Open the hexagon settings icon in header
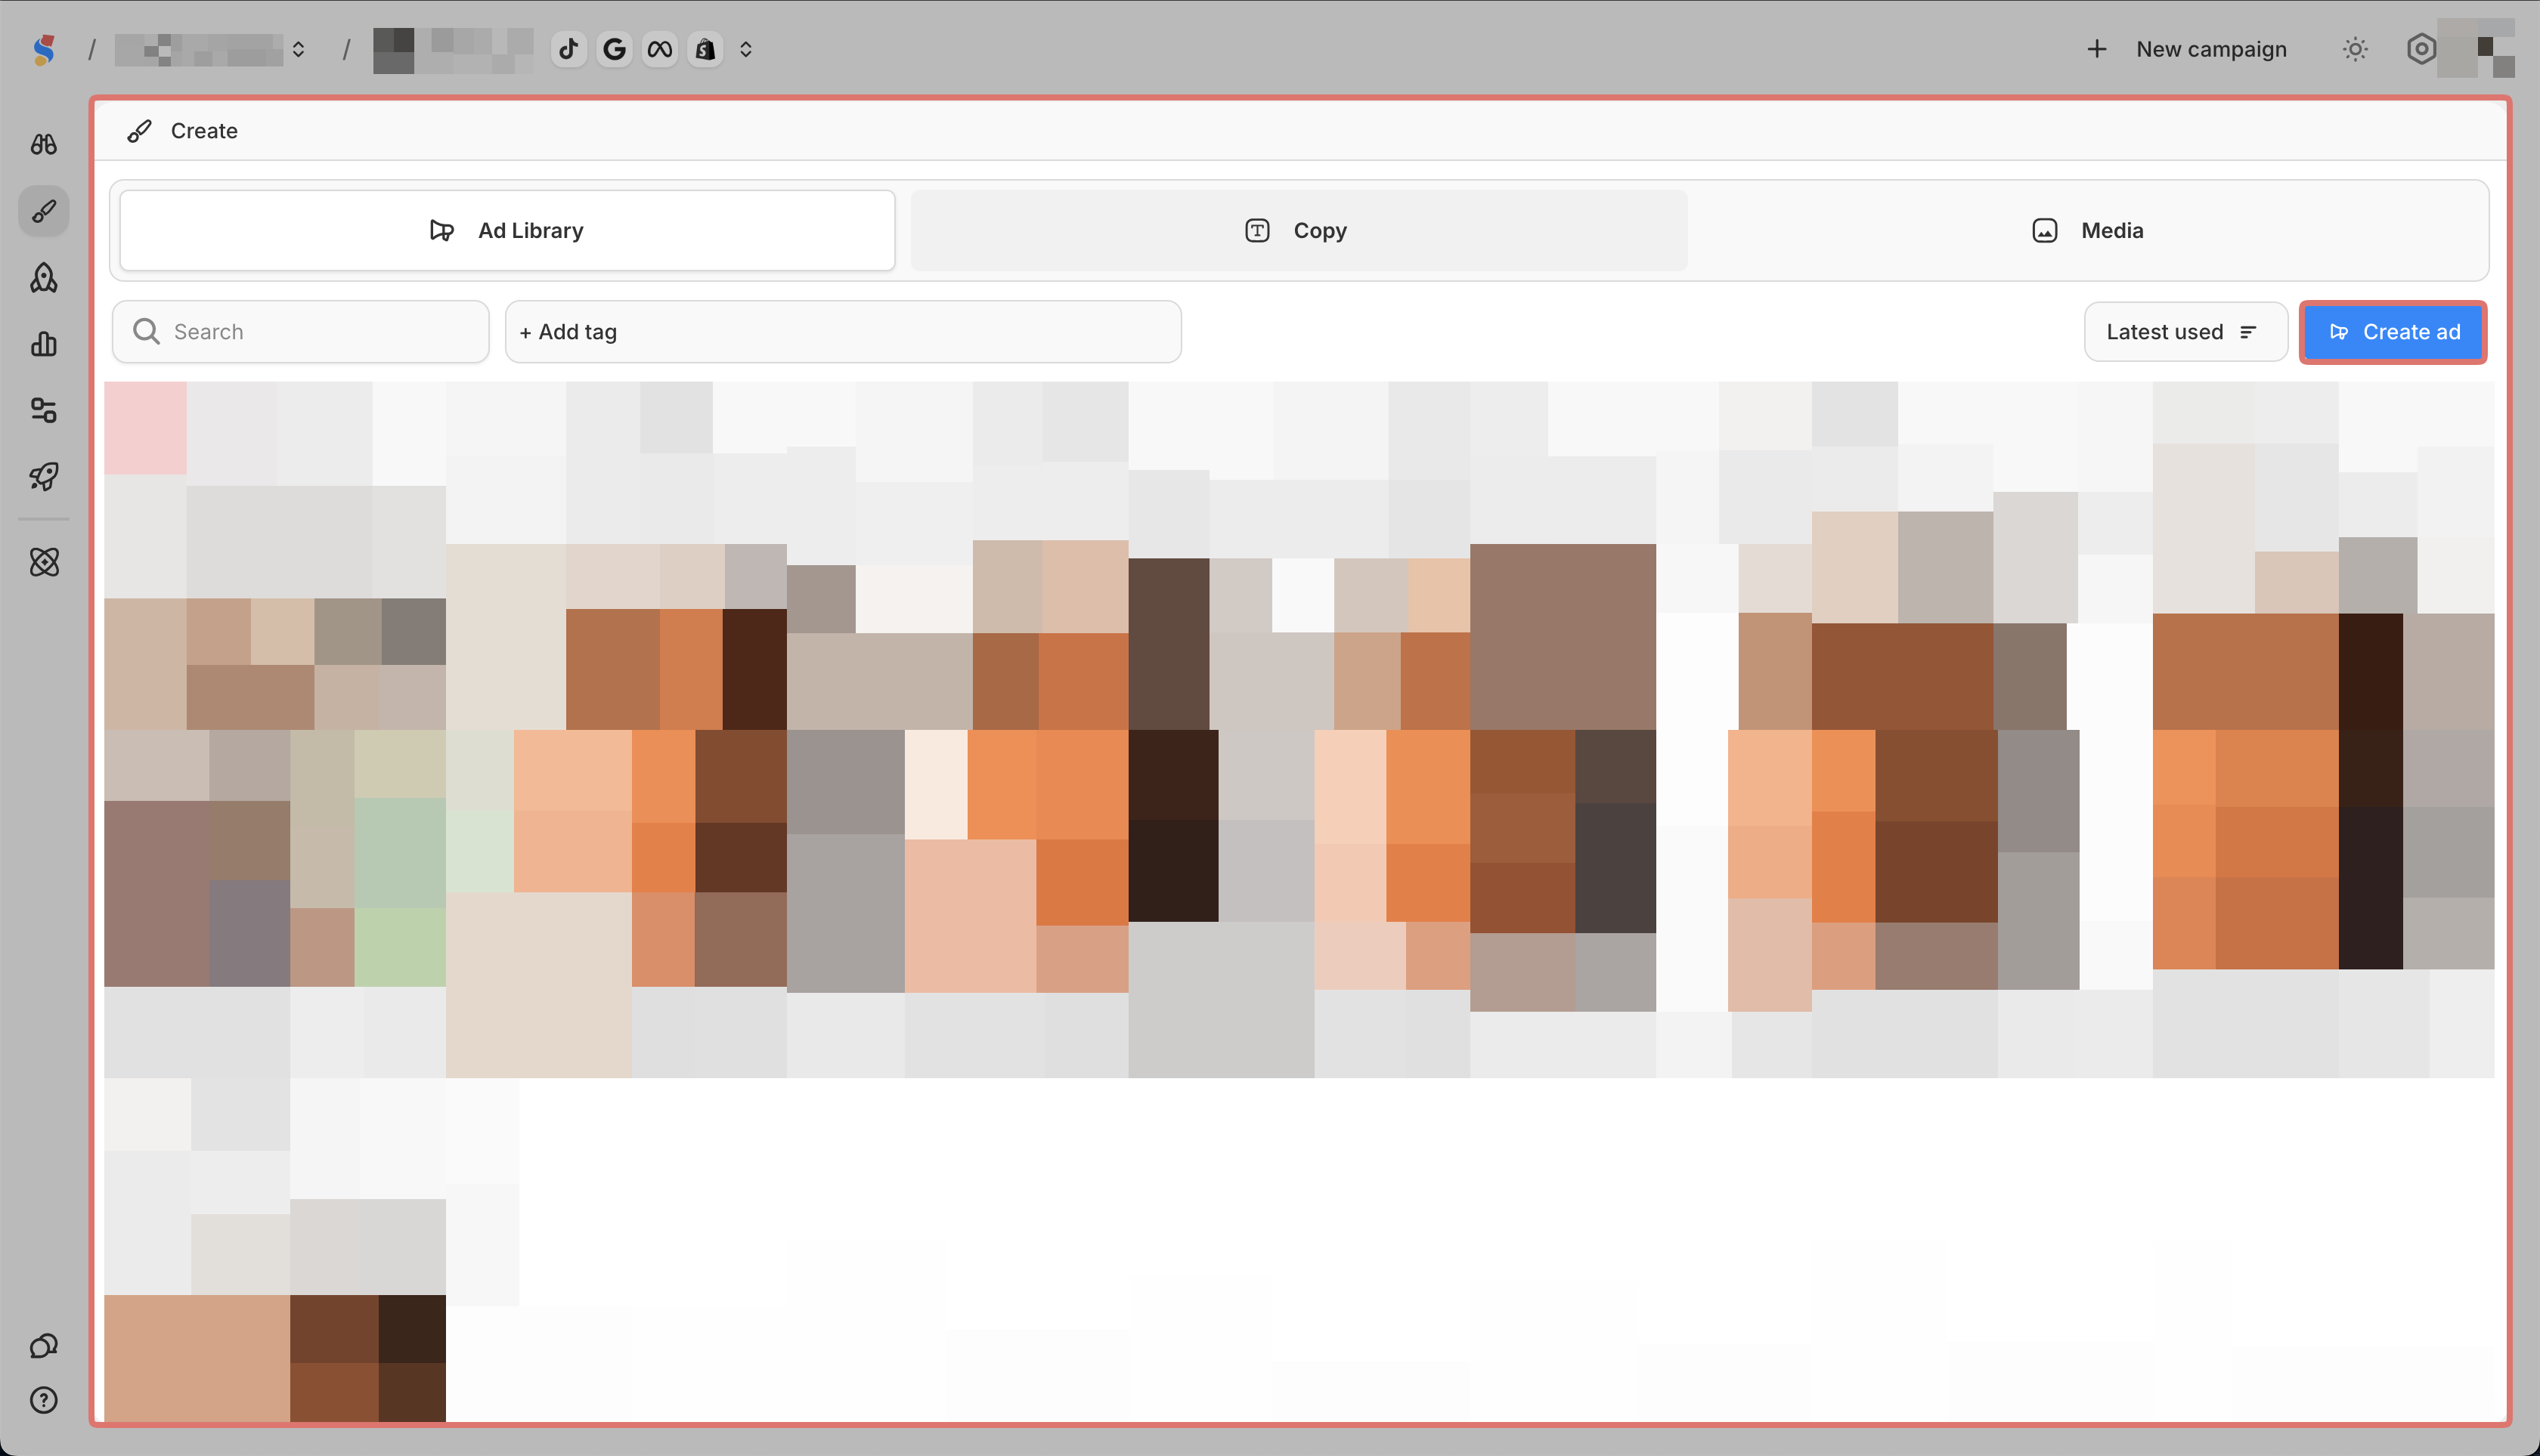This screenshot has height=1456, width=2540. pyautogui.click(x=2420, y=49)
